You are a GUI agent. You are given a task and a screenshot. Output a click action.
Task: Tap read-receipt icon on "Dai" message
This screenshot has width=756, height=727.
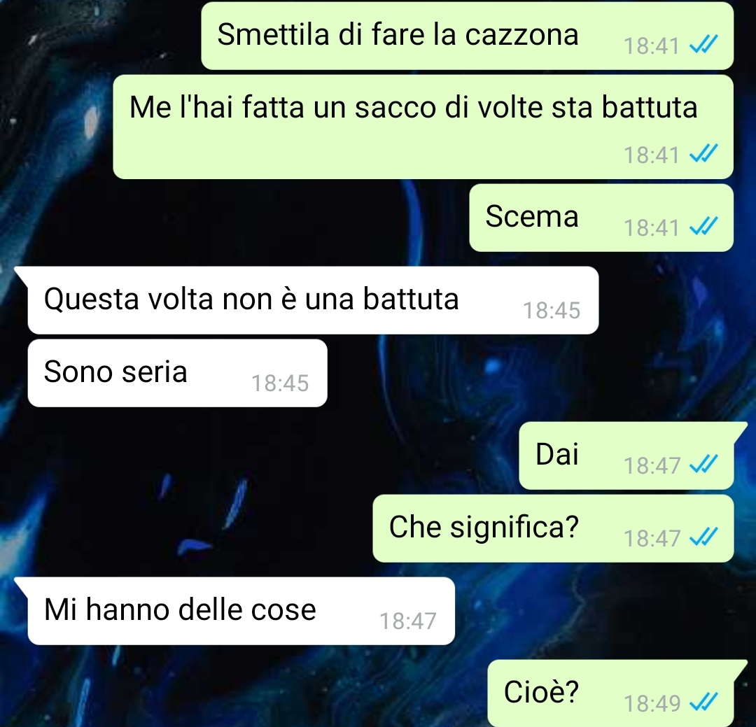pos(704,465)
